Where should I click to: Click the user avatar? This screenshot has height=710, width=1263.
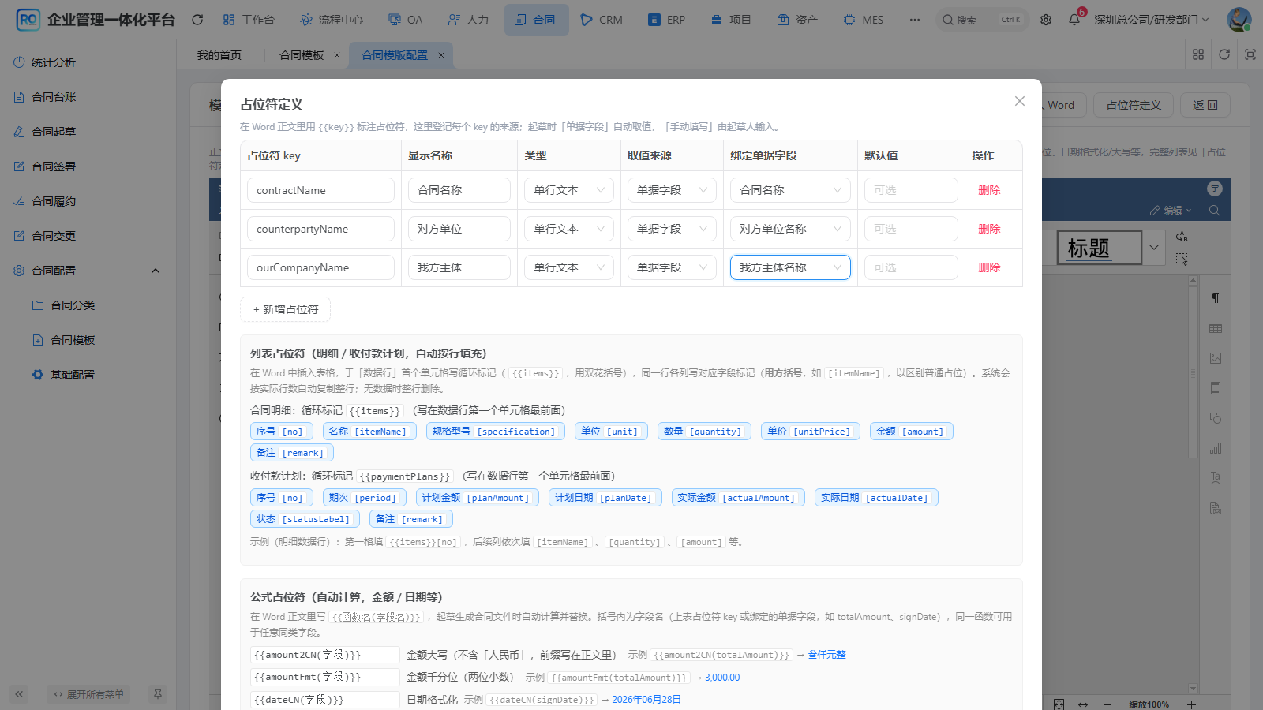1239,20
